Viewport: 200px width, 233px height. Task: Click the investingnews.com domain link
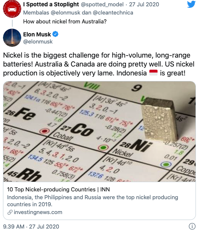tap(38, 212)
